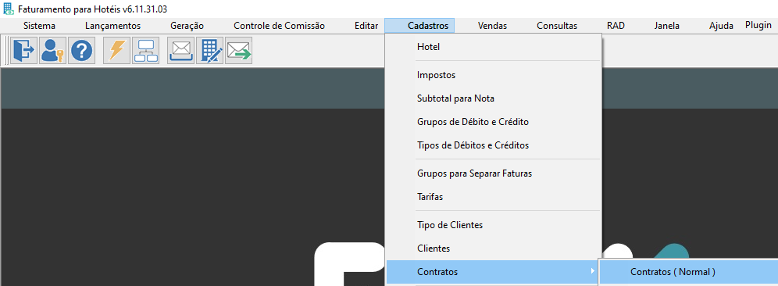778x286 pixels.
Task: Open the Ajuda menu
Action: [x=722, y=26]
